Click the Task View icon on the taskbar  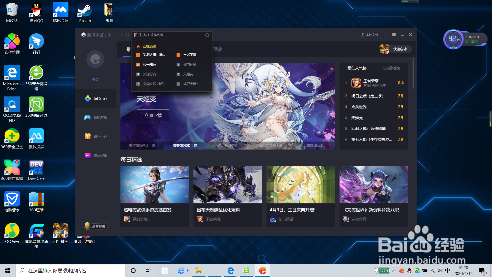tap(149, 271)
